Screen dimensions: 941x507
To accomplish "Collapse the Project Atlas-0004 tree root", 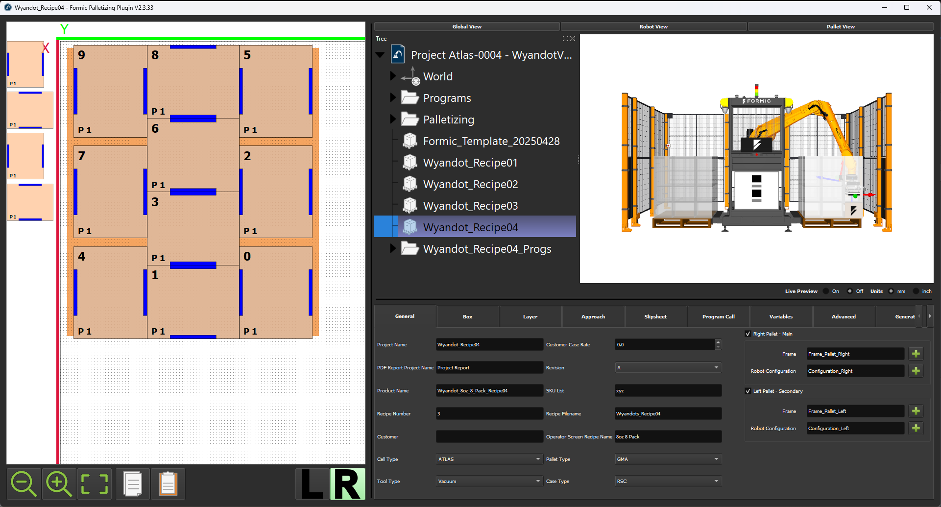I will point(380,55).
